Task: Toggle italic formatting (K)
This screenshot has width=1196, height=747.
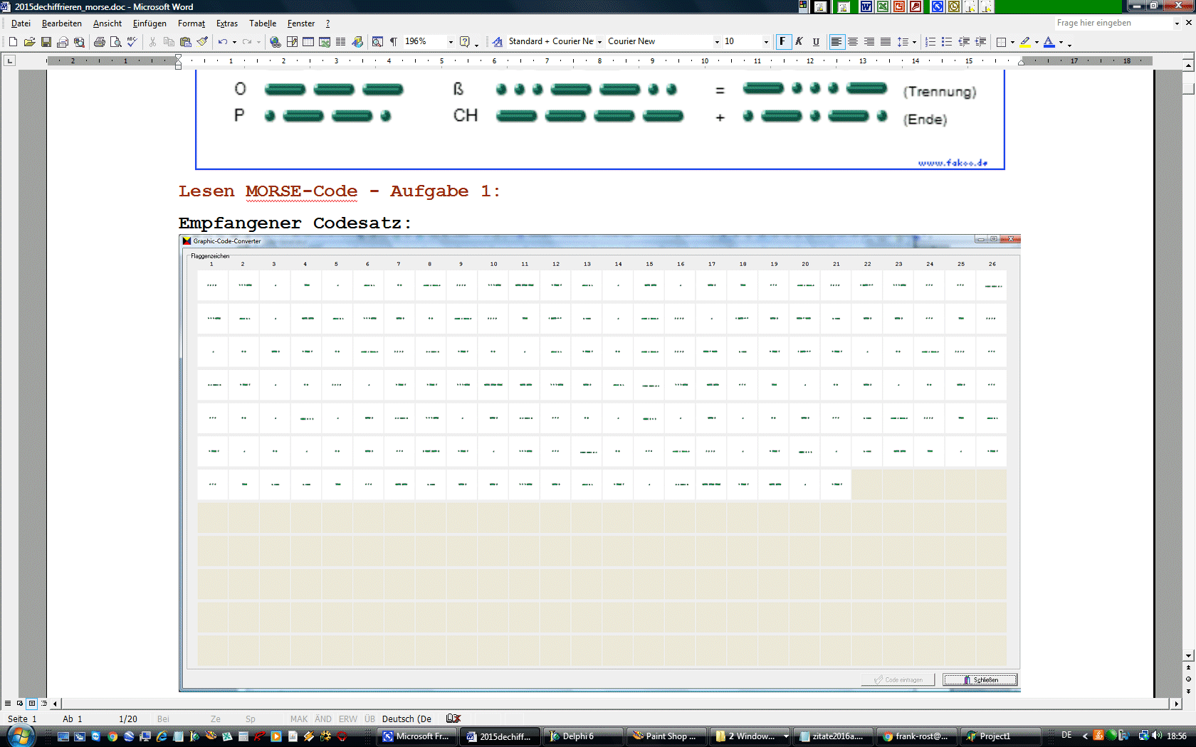Action: (x=799, y=42)
